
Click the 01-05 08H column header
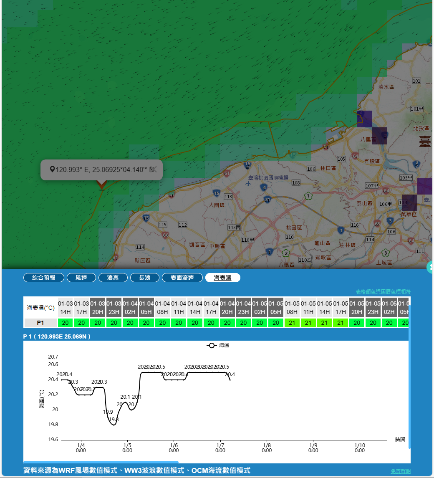click(292, 308)
